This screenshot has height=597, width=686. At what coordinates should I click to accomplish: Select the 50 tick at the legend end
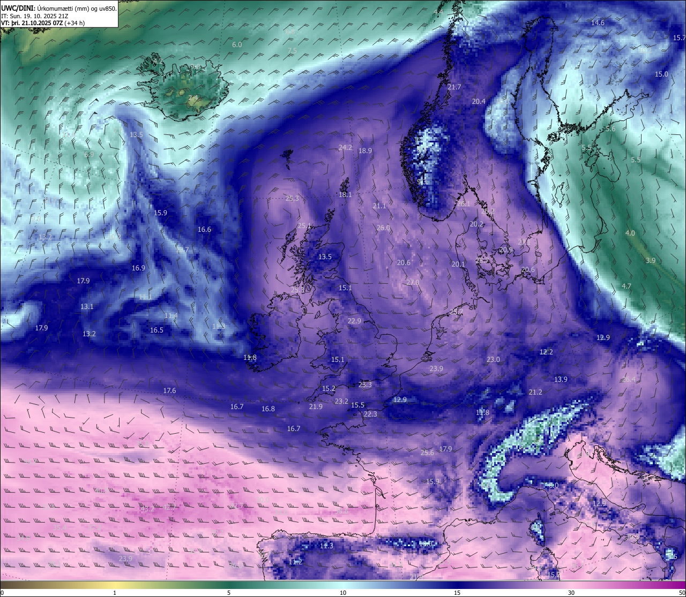point(681,593)
